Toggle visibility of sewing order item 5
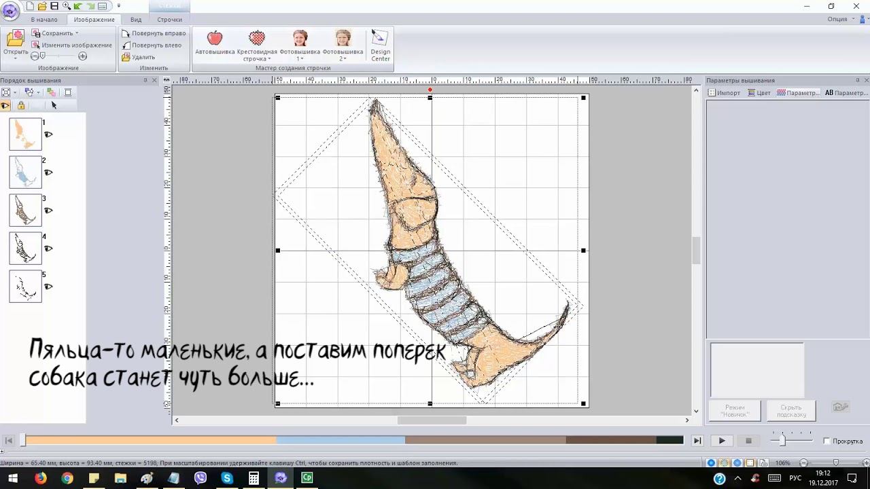This screenshot has width=870, height=489. 48,287
